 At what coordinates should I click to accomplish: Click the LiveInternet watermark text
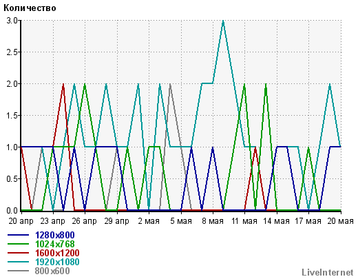(328, 272)
